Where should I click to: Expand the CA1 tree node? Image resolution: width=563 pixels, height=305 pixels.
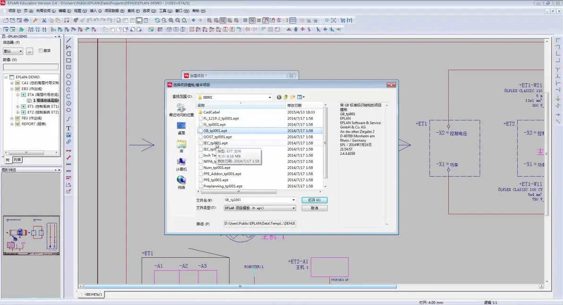tap(12, 83)
